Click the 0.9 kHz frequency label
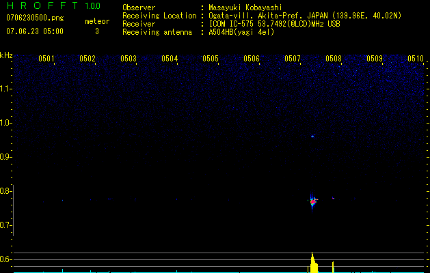This screenshot has width=430, height=273. (x=5, y=157)
